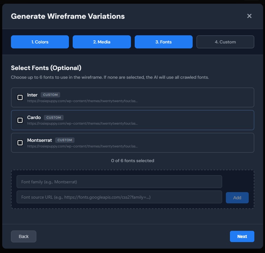This screenshot has width=265, height=253.
Task: Click the "0 of 6 fonts selected" counter
Action: pyautogui.click(x=132, y=161)
